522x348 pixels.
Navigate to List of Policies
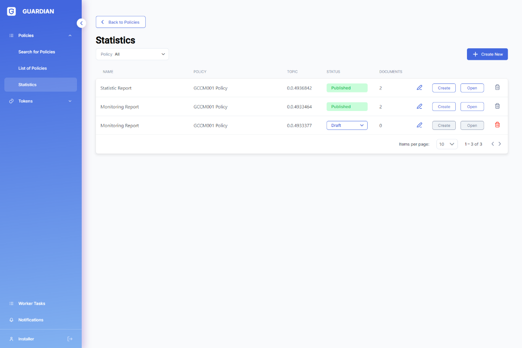pyautogui.click(x=33, y=68)
